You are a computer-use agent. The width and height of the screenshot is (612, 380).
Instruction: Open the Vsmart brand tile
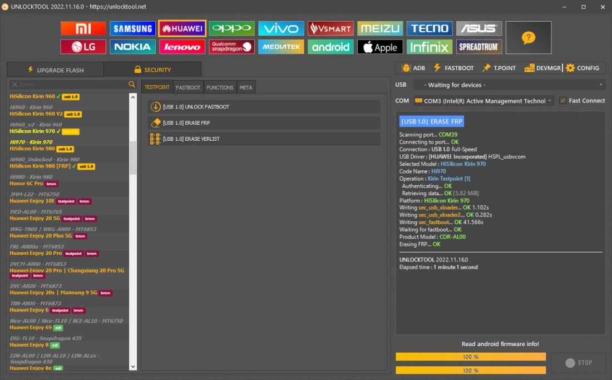point(330,28)
